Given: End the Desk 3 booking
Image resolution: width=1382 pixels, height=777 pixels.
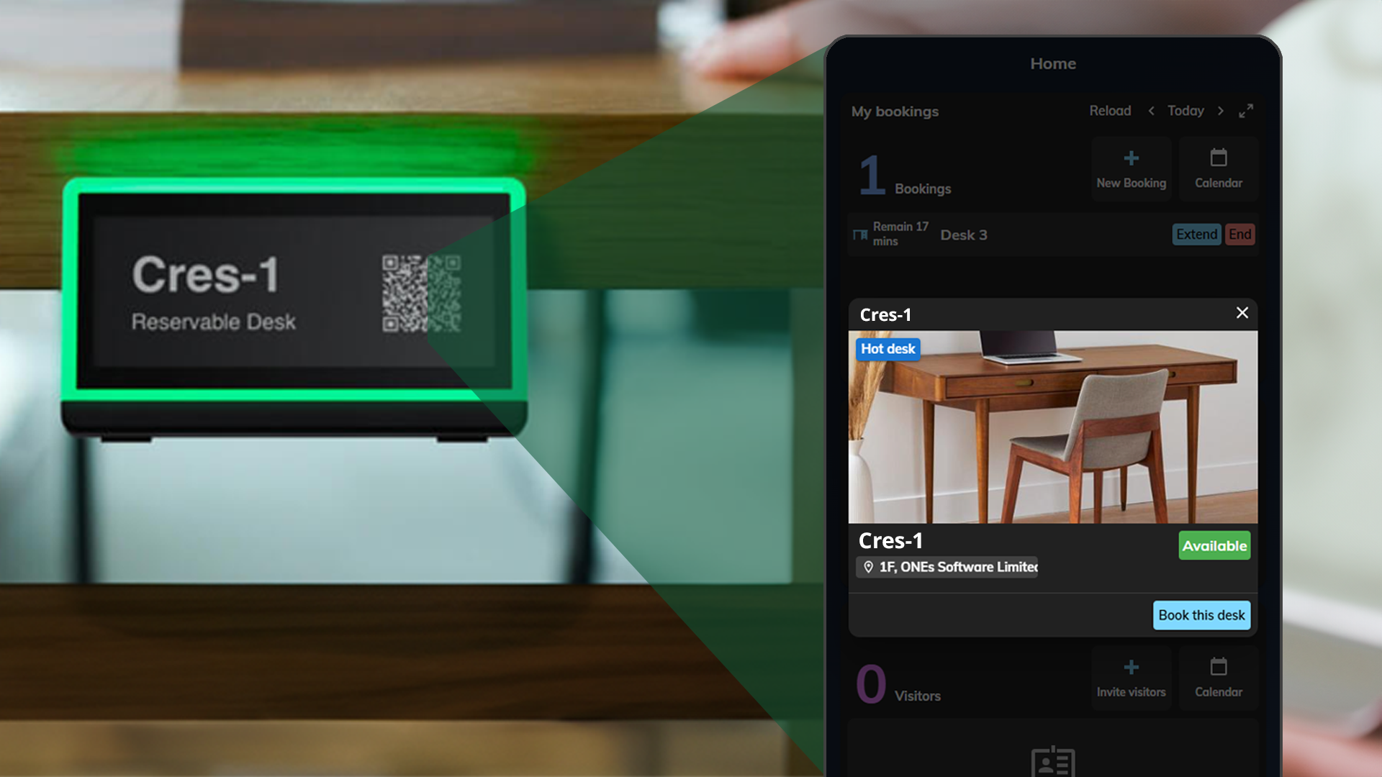Looking at the screenshot, I should [1239, 235].
